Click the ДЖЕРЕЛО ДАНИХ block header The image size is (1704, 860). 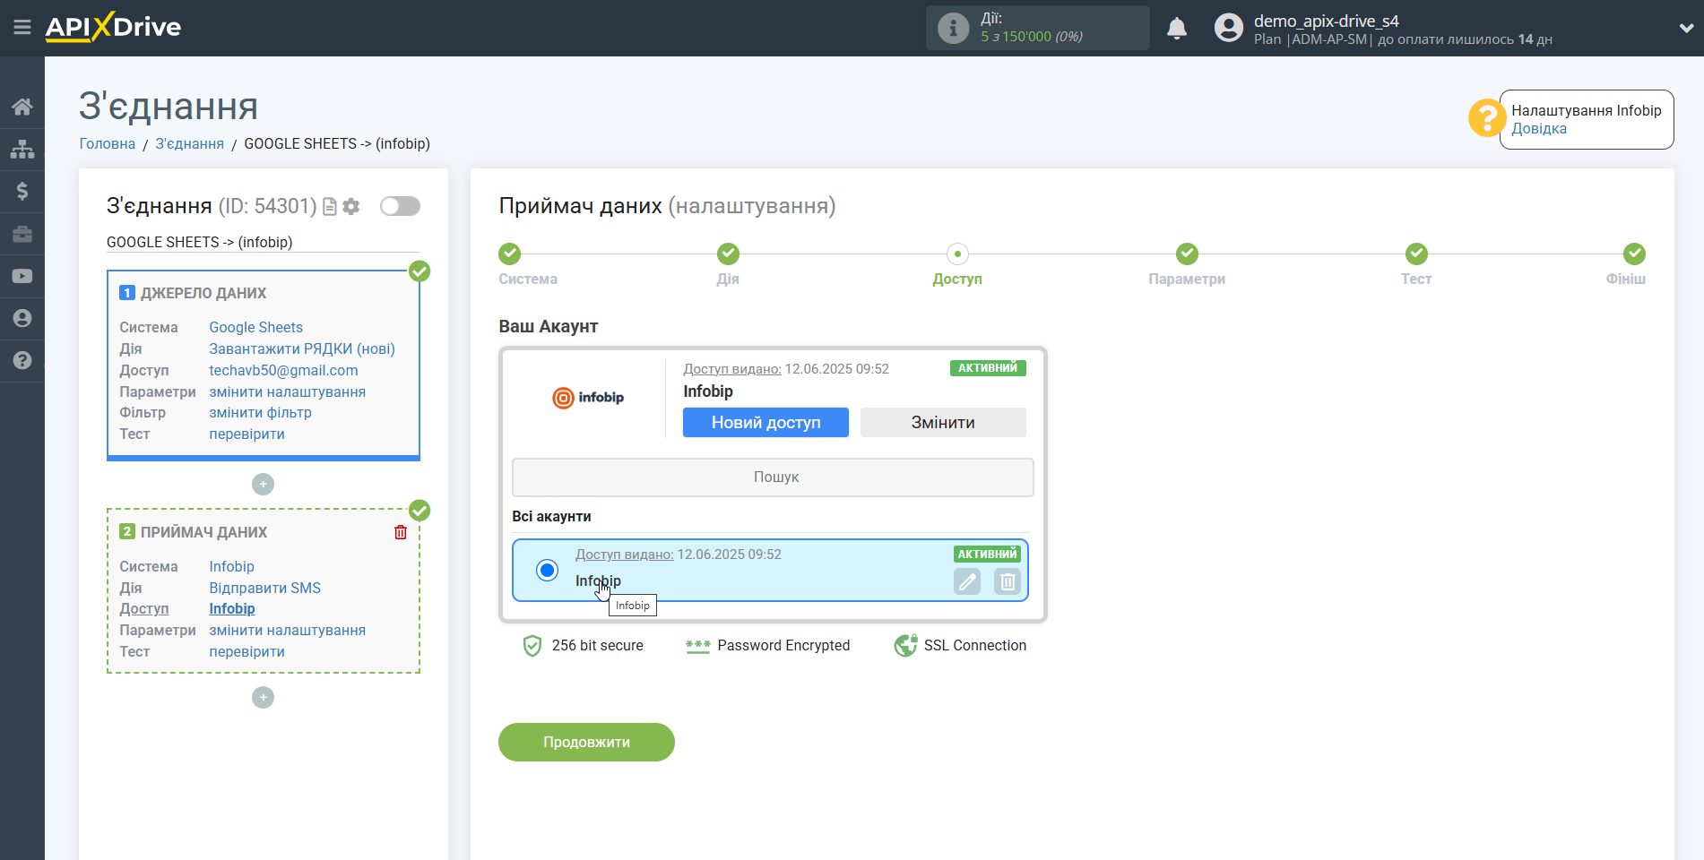(203, 293)
